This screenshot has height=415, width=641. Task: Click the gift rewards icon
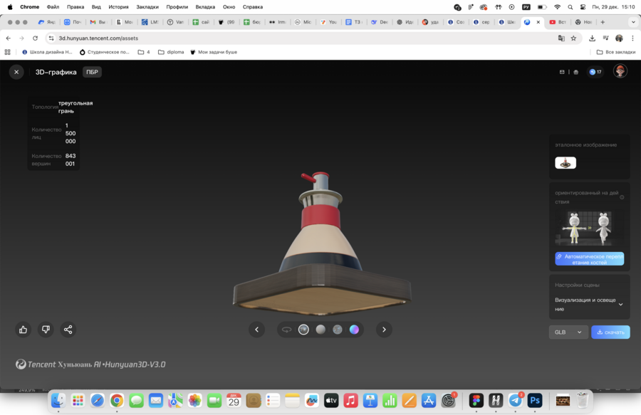point(575,72)
